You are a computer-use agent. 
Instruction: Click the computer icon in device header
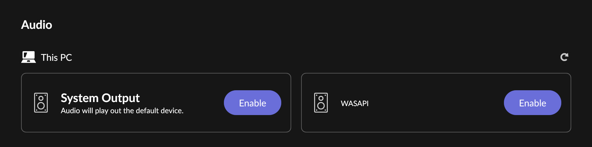pyautogui.click(x=29, y=57)
